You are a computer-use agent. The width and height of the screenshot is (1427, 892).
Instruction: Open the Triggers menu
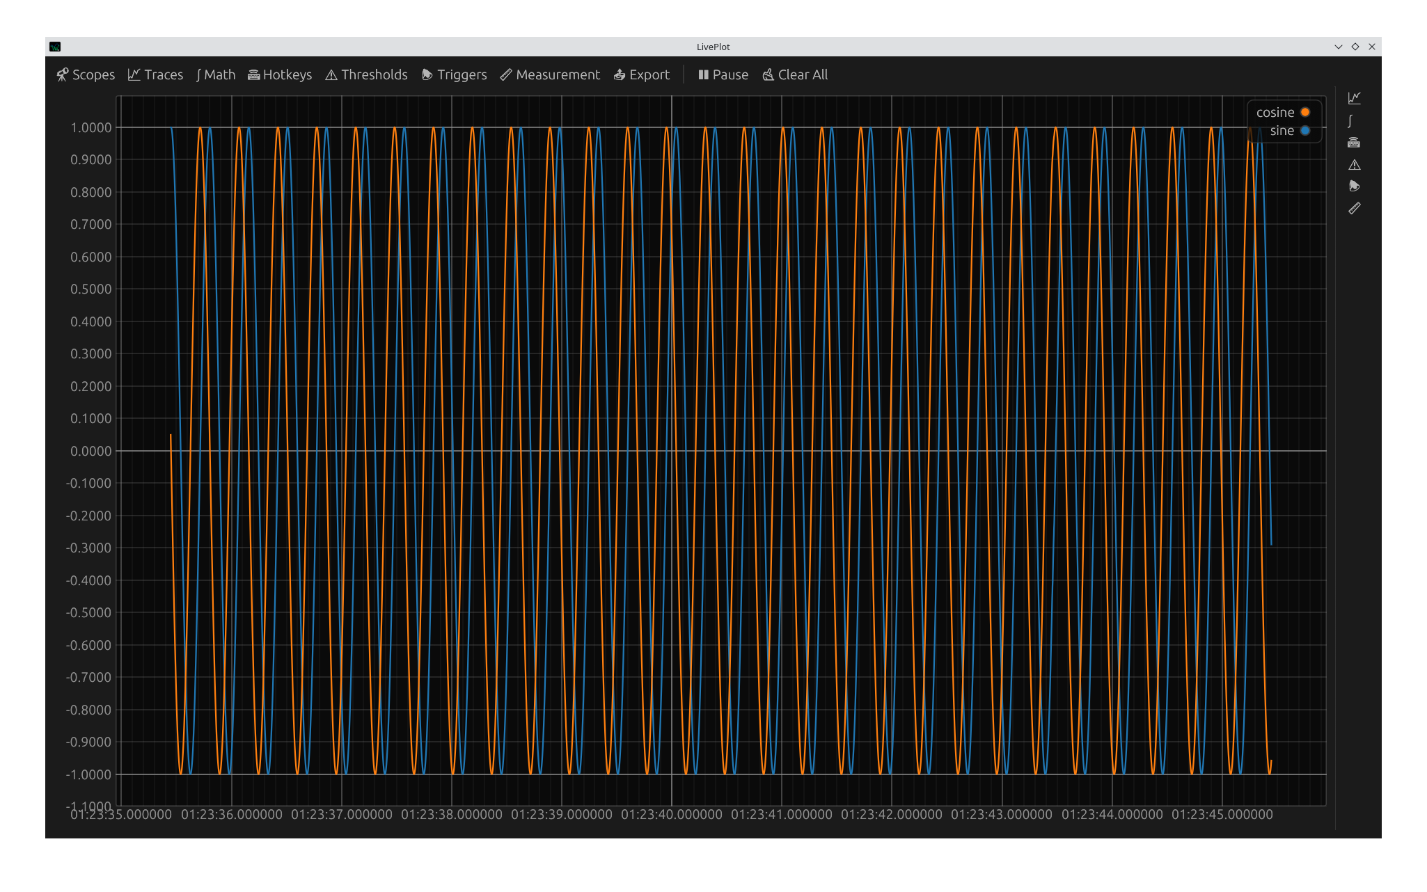pyautogui.click(x=454, y=74)
